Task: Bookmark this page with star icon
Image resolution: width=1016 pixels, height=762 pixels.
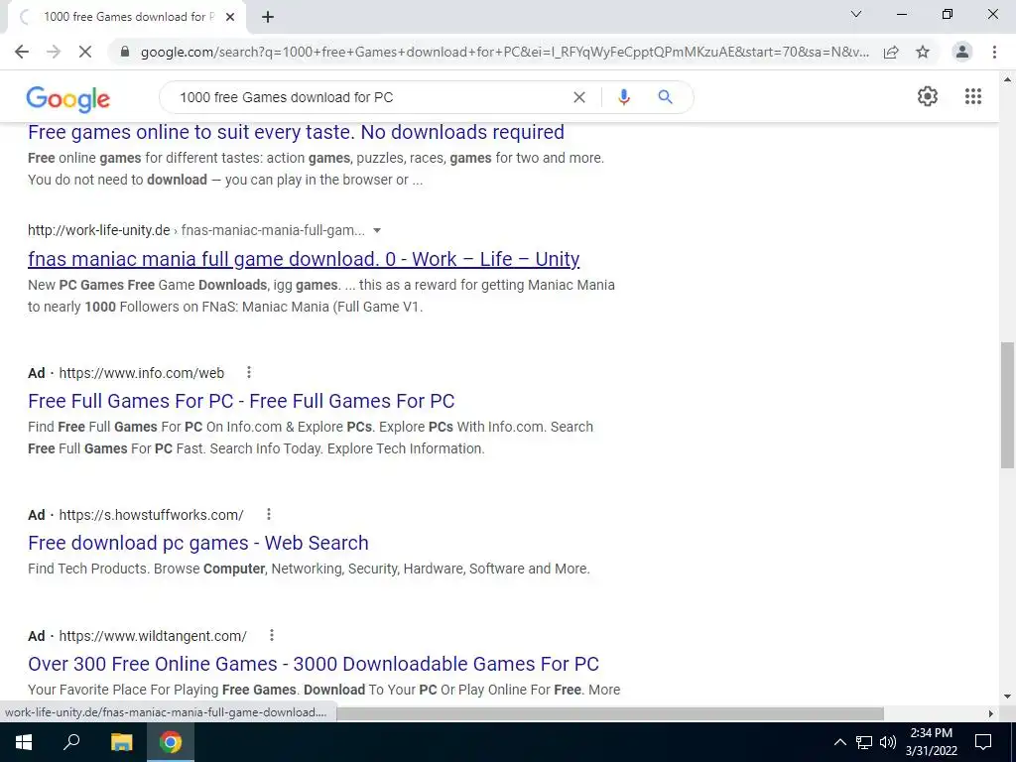Action: (x=923, y=52)
